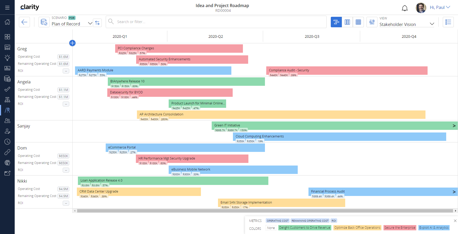Viewport: 458px width, 234px height.
Task: Toggle the ROI metric chip
Action: point(334,221)
